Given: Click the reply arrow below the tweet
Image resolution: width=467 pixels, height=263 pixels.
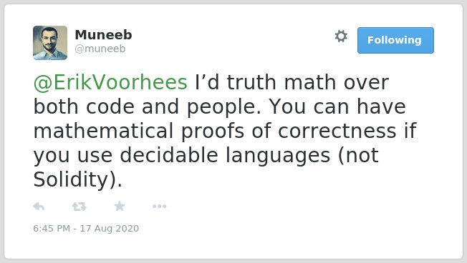Looking at the screenshot, I should [39, 207].
